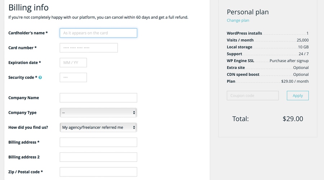Click the Zip / Postal code field
This screenshot has width=324, height=180.
[x=98, y=172]
